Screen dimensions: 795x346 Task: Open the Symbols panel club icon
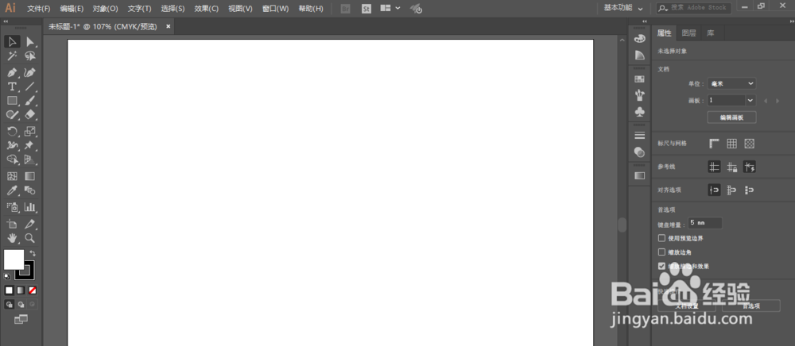click(640, 111)
